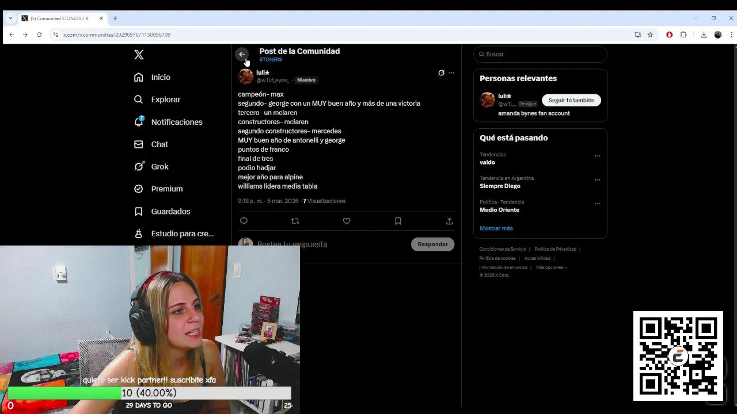The image size is (737, 414).
Task: Open a new browser tab
Action: coord(115,18)
